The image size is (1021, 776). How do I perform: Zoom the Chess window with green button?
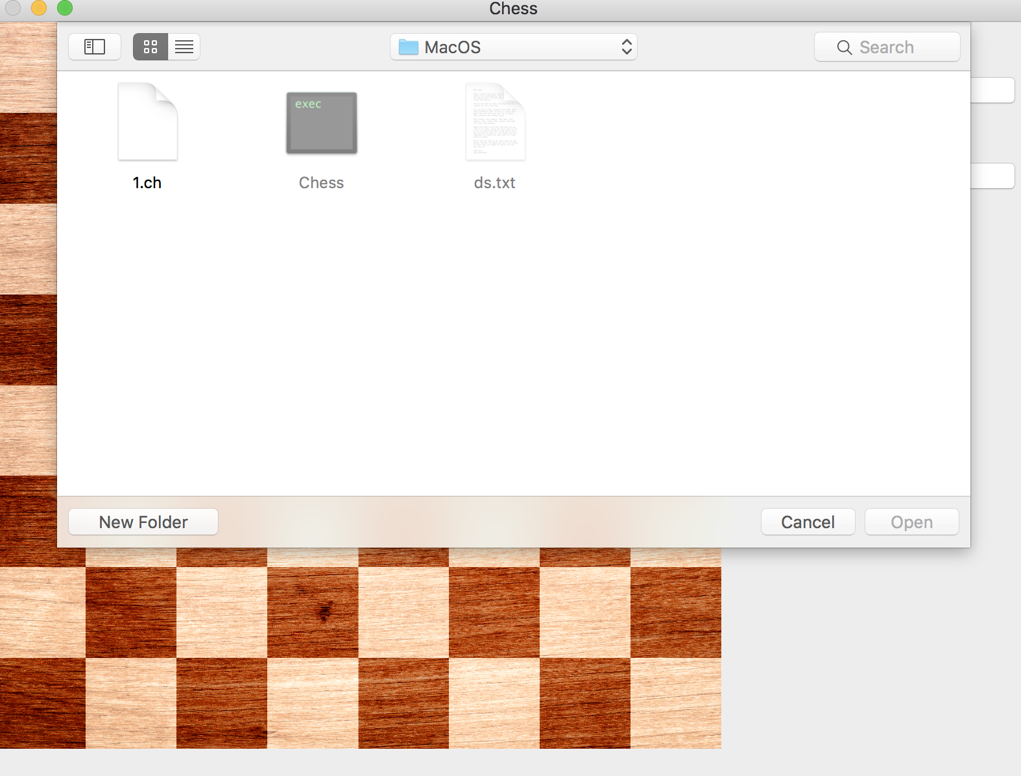coord(65,8)
